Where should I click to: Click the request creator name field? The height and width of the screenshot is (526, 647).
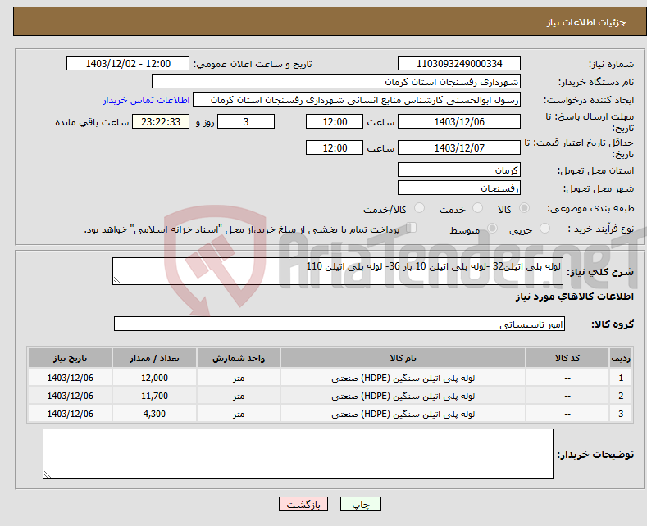(x=357, y=100)
